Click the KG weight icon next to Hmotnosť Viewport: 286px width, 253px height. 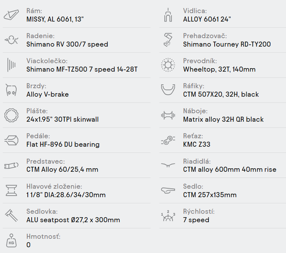click(11, 241)
